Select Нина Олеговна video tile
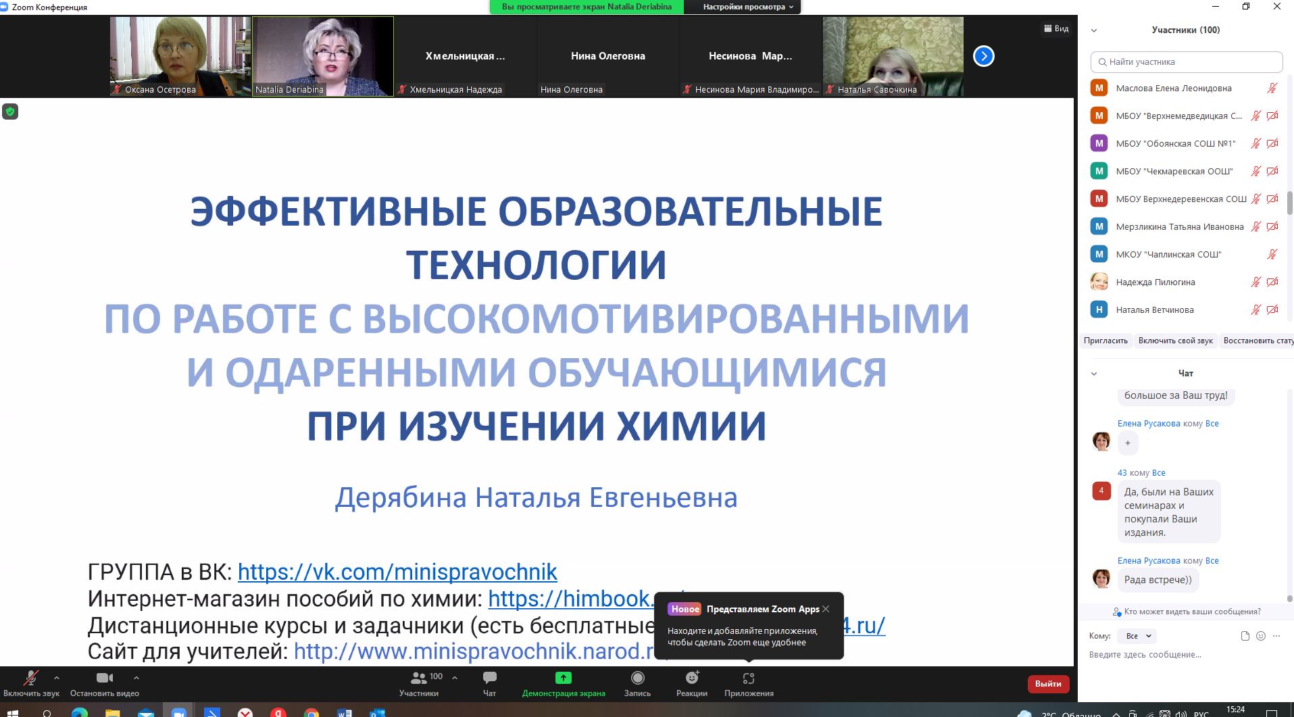 coord(607,56)
